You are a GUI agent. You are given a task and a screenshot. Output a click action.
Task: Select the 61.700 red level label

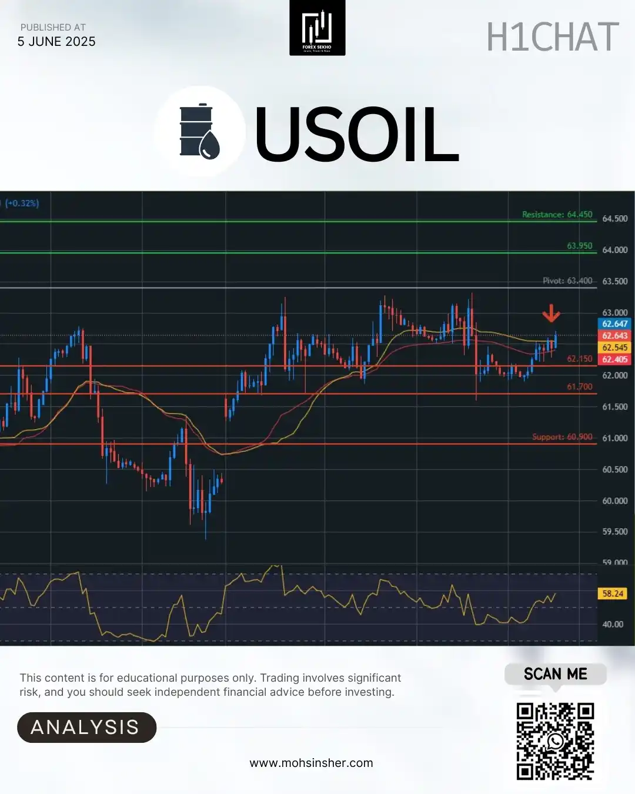(580, 386)
